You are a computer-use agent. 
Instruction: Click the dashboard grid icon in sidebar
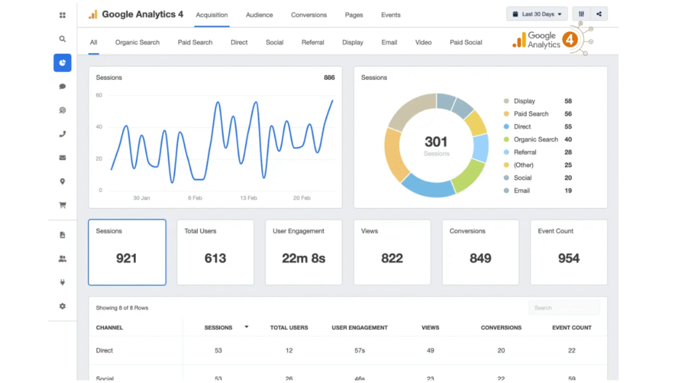pyautogui.click(x=63, y=15)
